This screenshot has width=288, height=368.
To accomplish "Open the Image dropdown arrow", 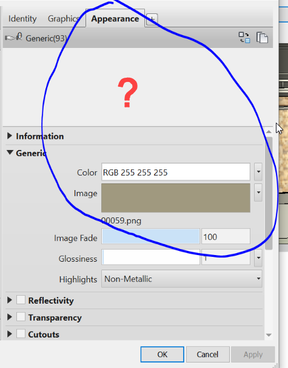I will pyautogui.click(x=258, y=193).
